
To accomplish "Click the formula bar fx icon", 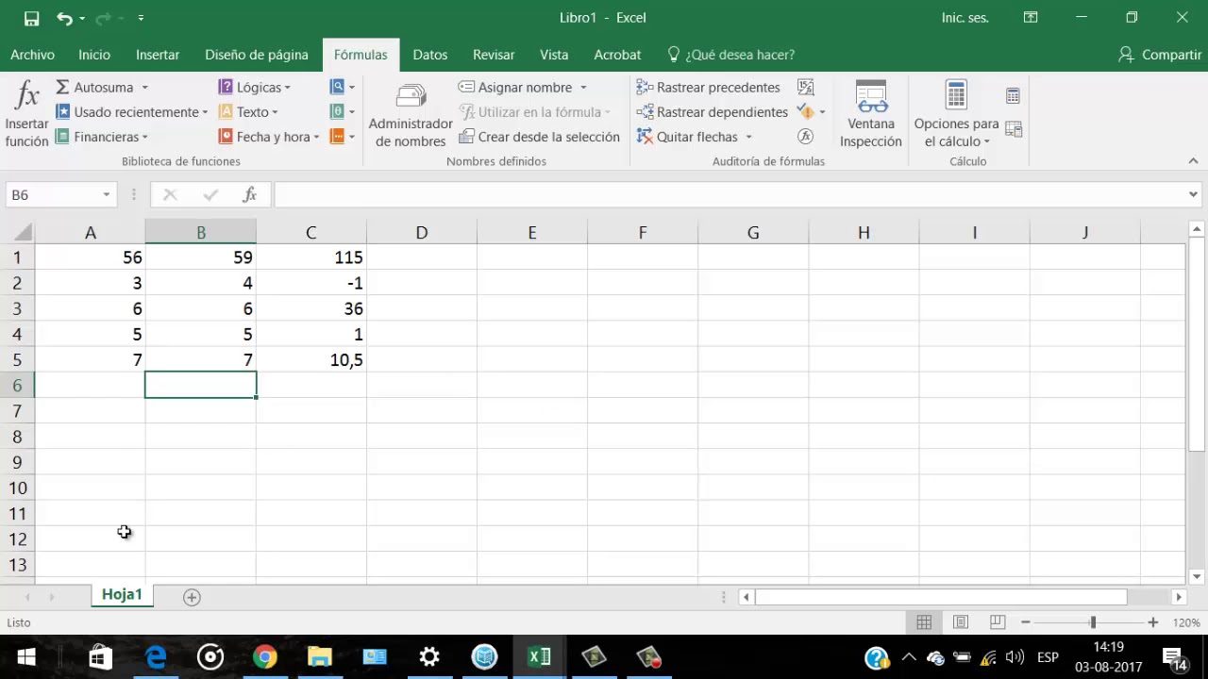I will click(x=250, y=194).
